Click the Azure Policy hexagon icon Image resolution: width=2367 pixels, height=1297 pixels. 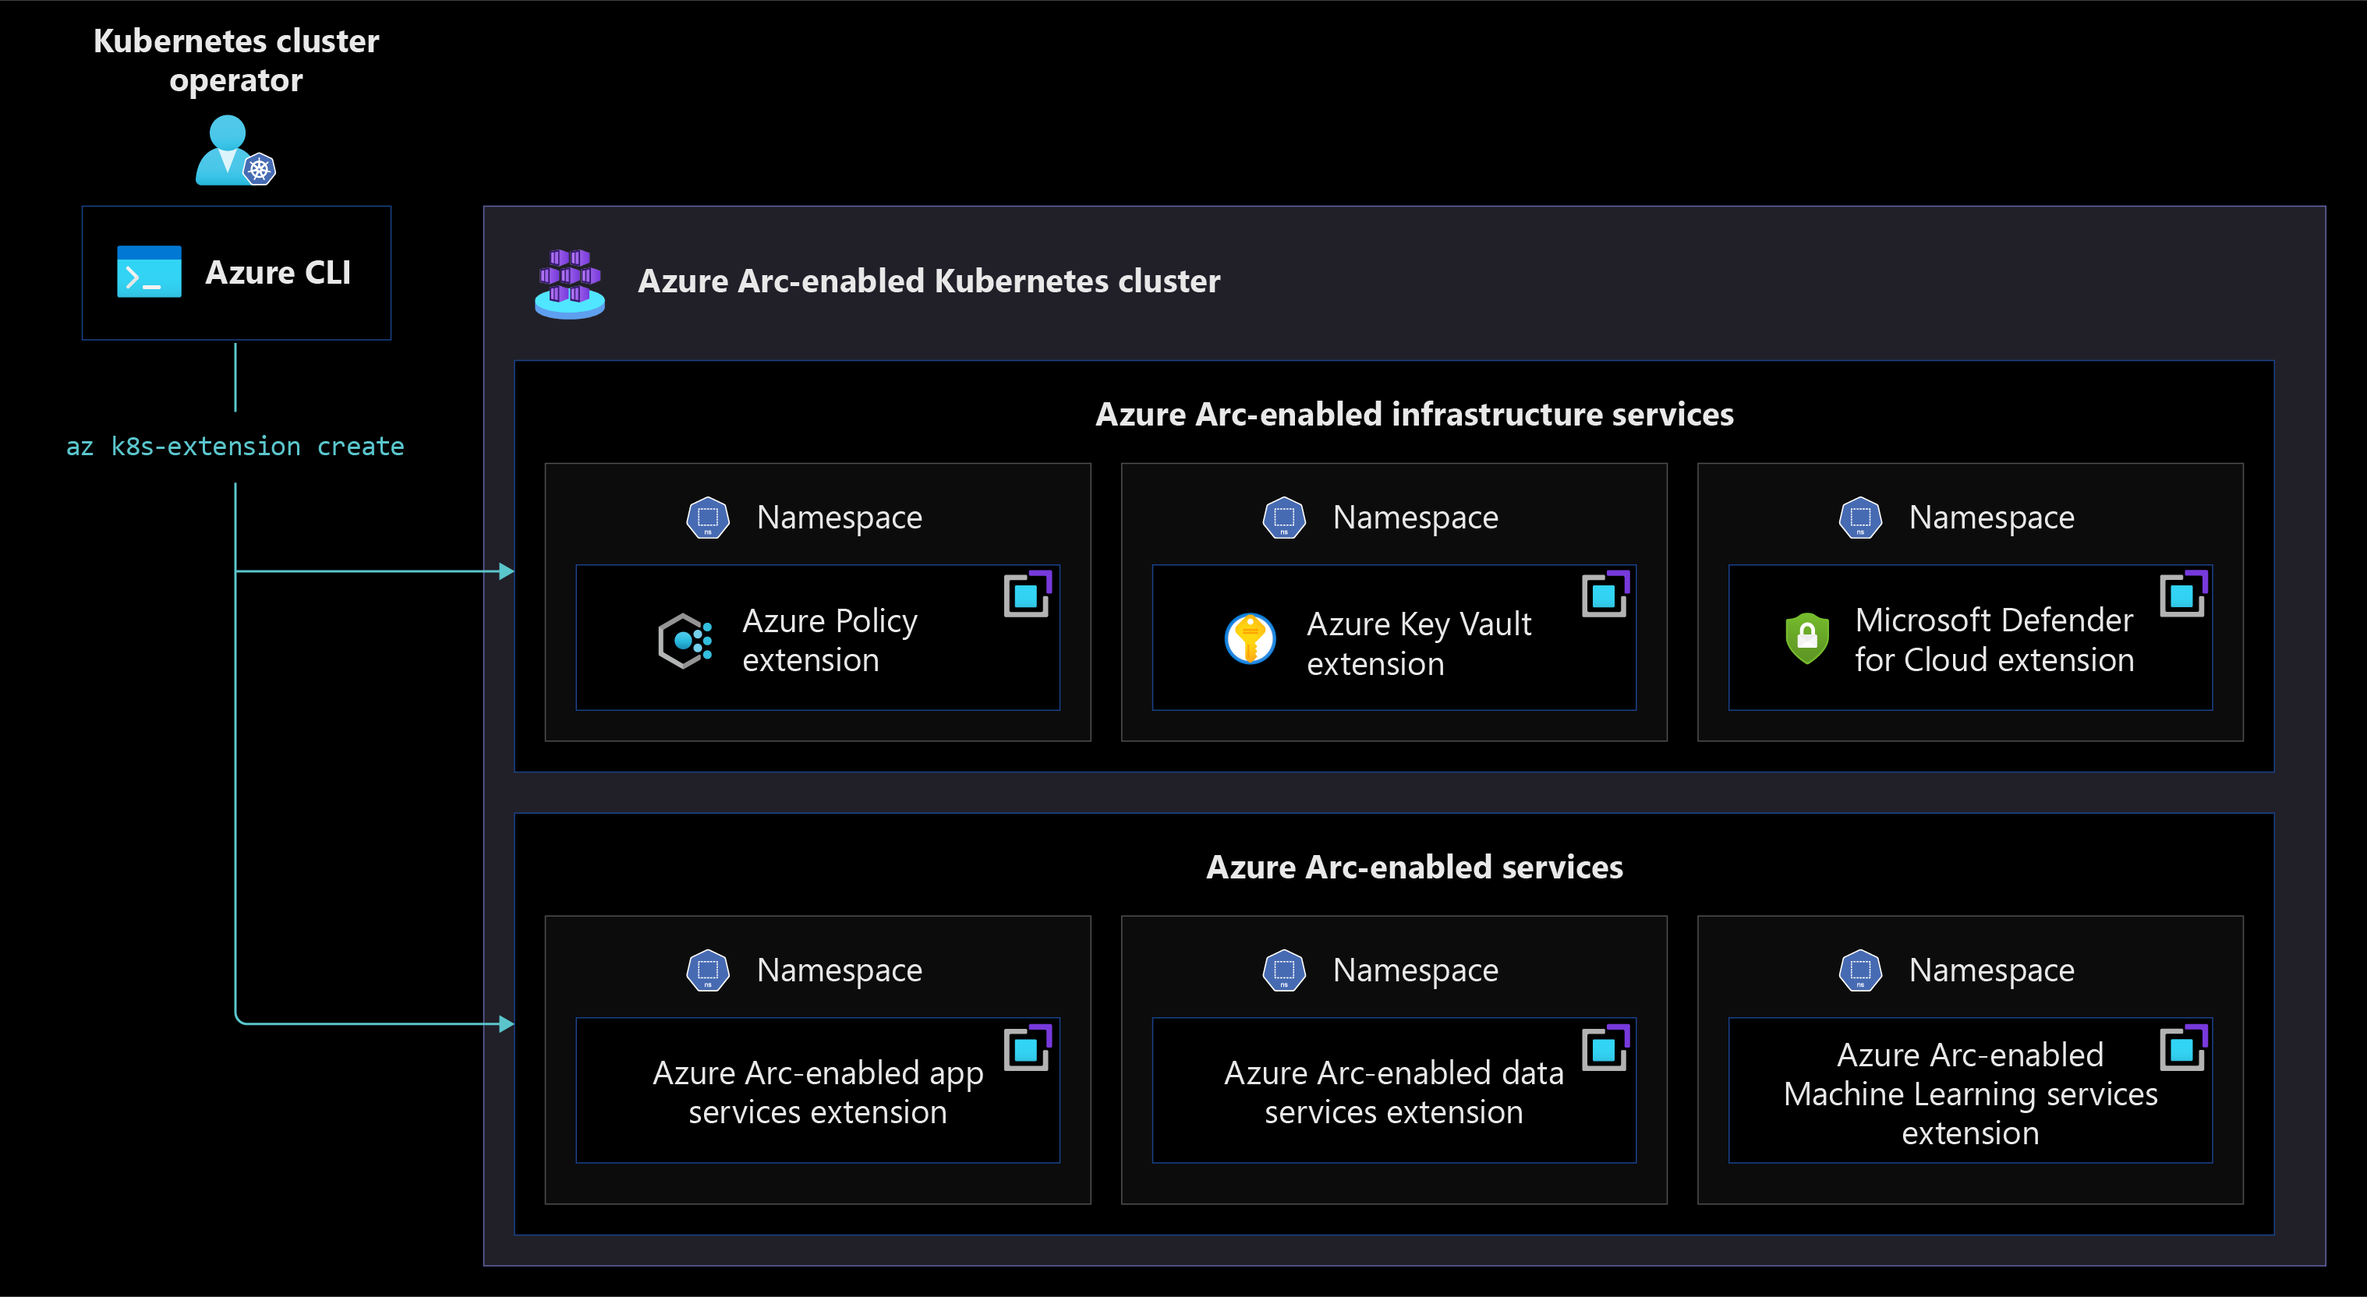pyautogui.click(x=685, y=640)
